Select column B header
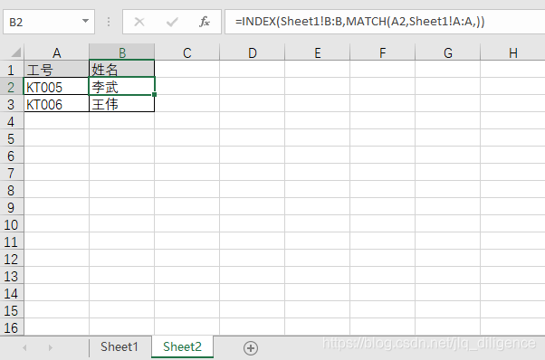This screenshot has height=360, width=545. tap(121, 52)
